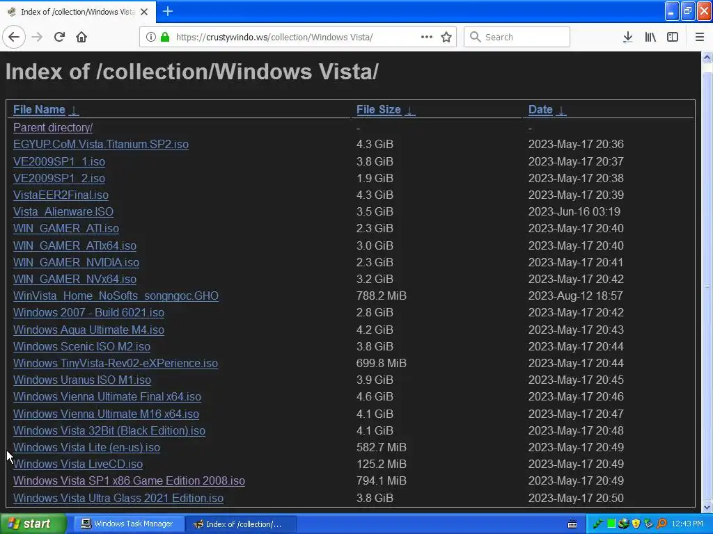Image resolution: width=713 pixels, height=534 pixels.
Task: Toggle the sidebar view
Action: point(673,38)
